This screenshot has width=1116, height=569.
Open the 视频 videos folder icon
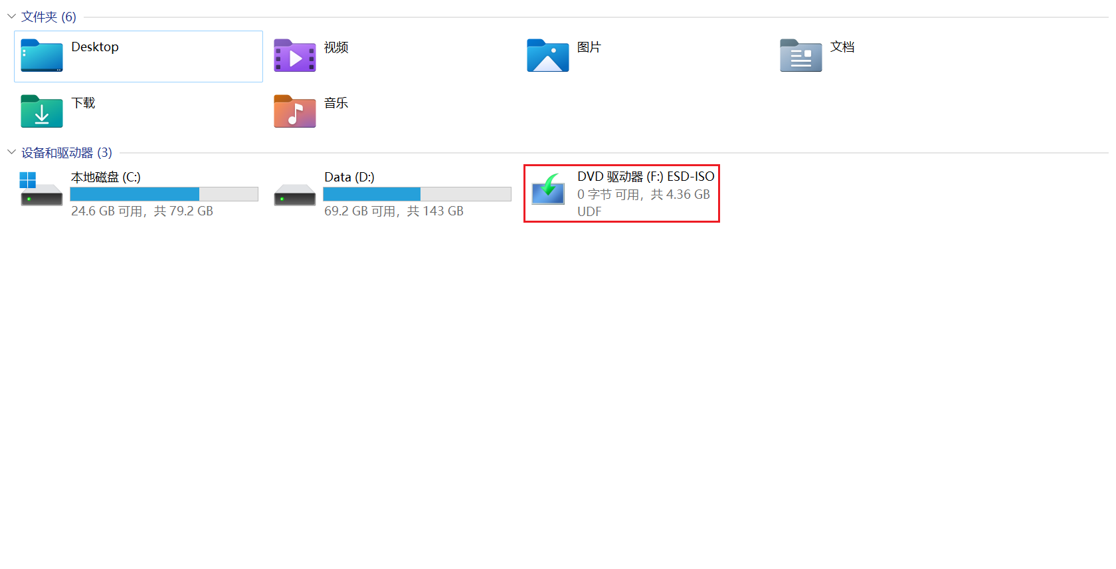pyautogui.click(x=295, y=56)
